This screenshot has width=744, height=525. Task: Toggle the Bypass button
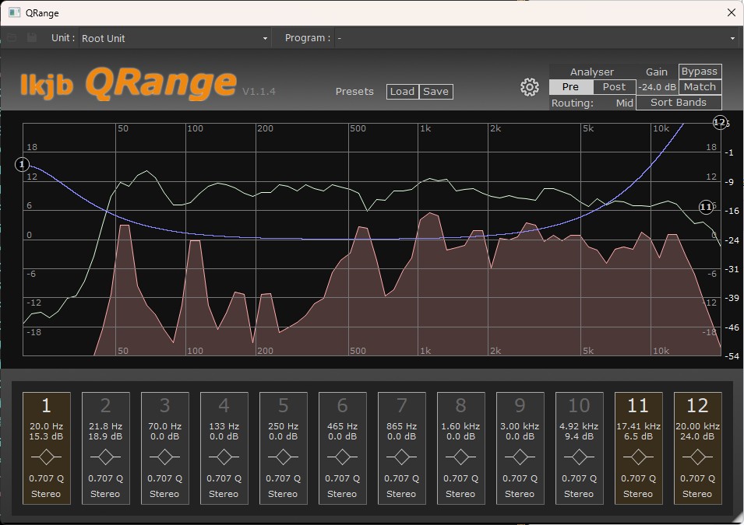click(699, 72)
